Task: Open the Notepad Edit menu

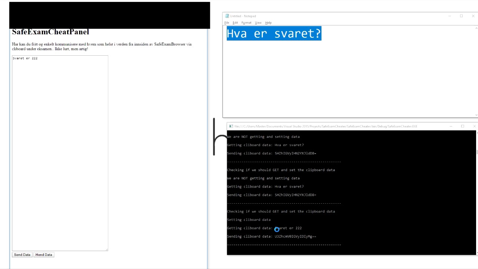Action: (235, 23)
